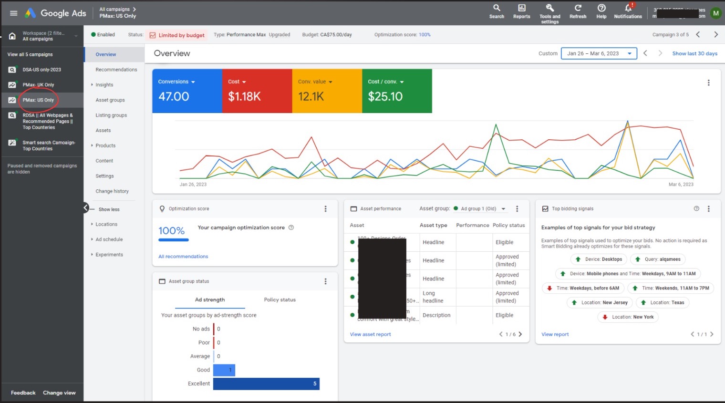
Task: Collapse the navigation panel arrow
Action: [x=86, y=207]
